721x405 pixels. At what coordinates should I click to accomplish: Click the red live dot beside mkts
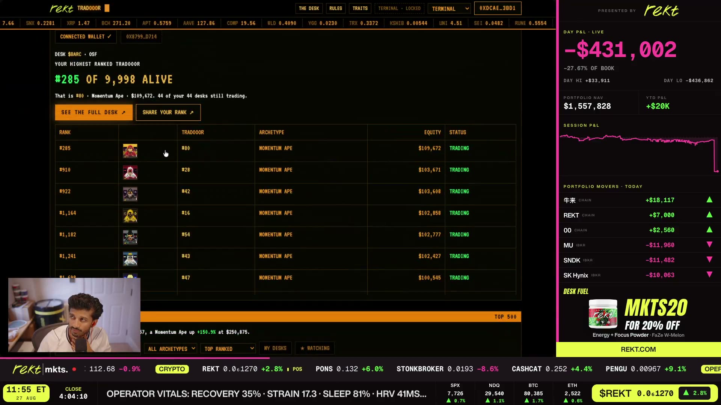(74, 369)
